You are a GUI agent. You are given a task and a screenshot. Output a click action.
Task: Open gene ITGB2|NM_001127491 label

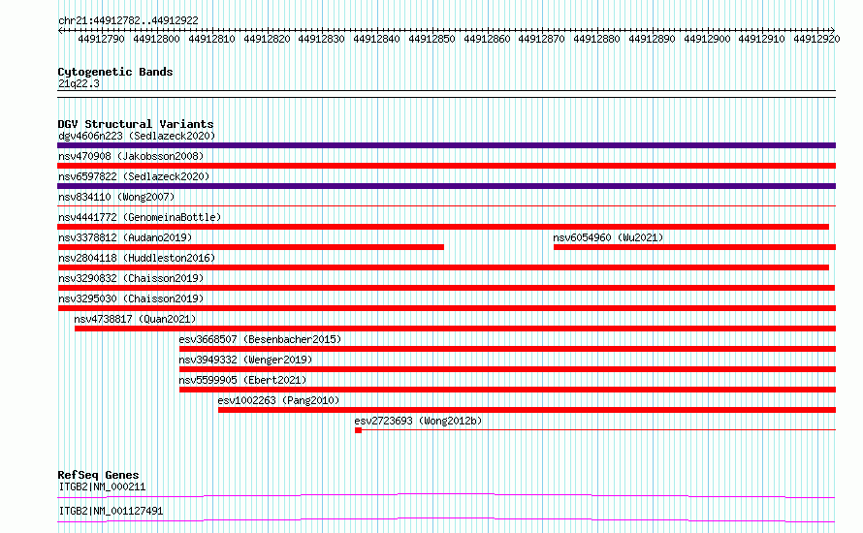pos(111,511)
